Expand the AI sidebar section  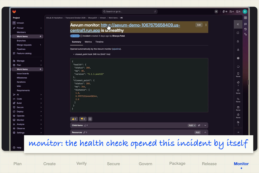coord(41,95)
